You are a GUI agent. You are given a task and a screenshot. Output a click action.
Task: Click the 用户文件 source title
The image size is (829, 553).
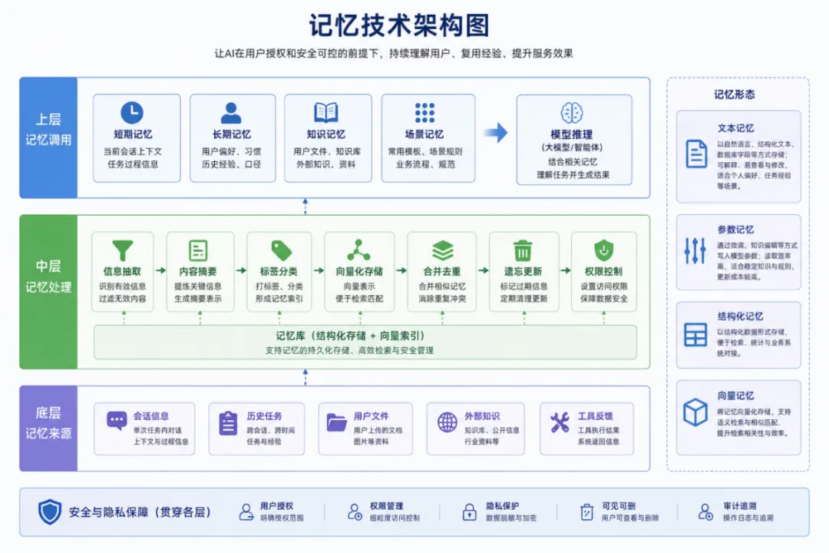372,416
